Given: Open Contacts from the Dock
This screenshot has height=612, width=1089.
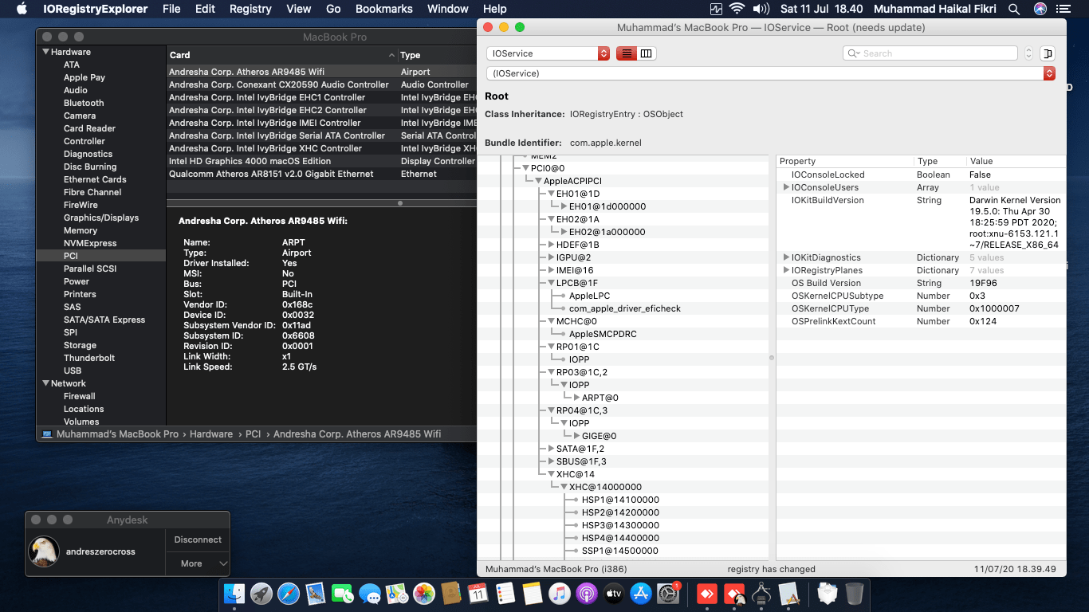Looking at the screenshot, I should point(451,593).
